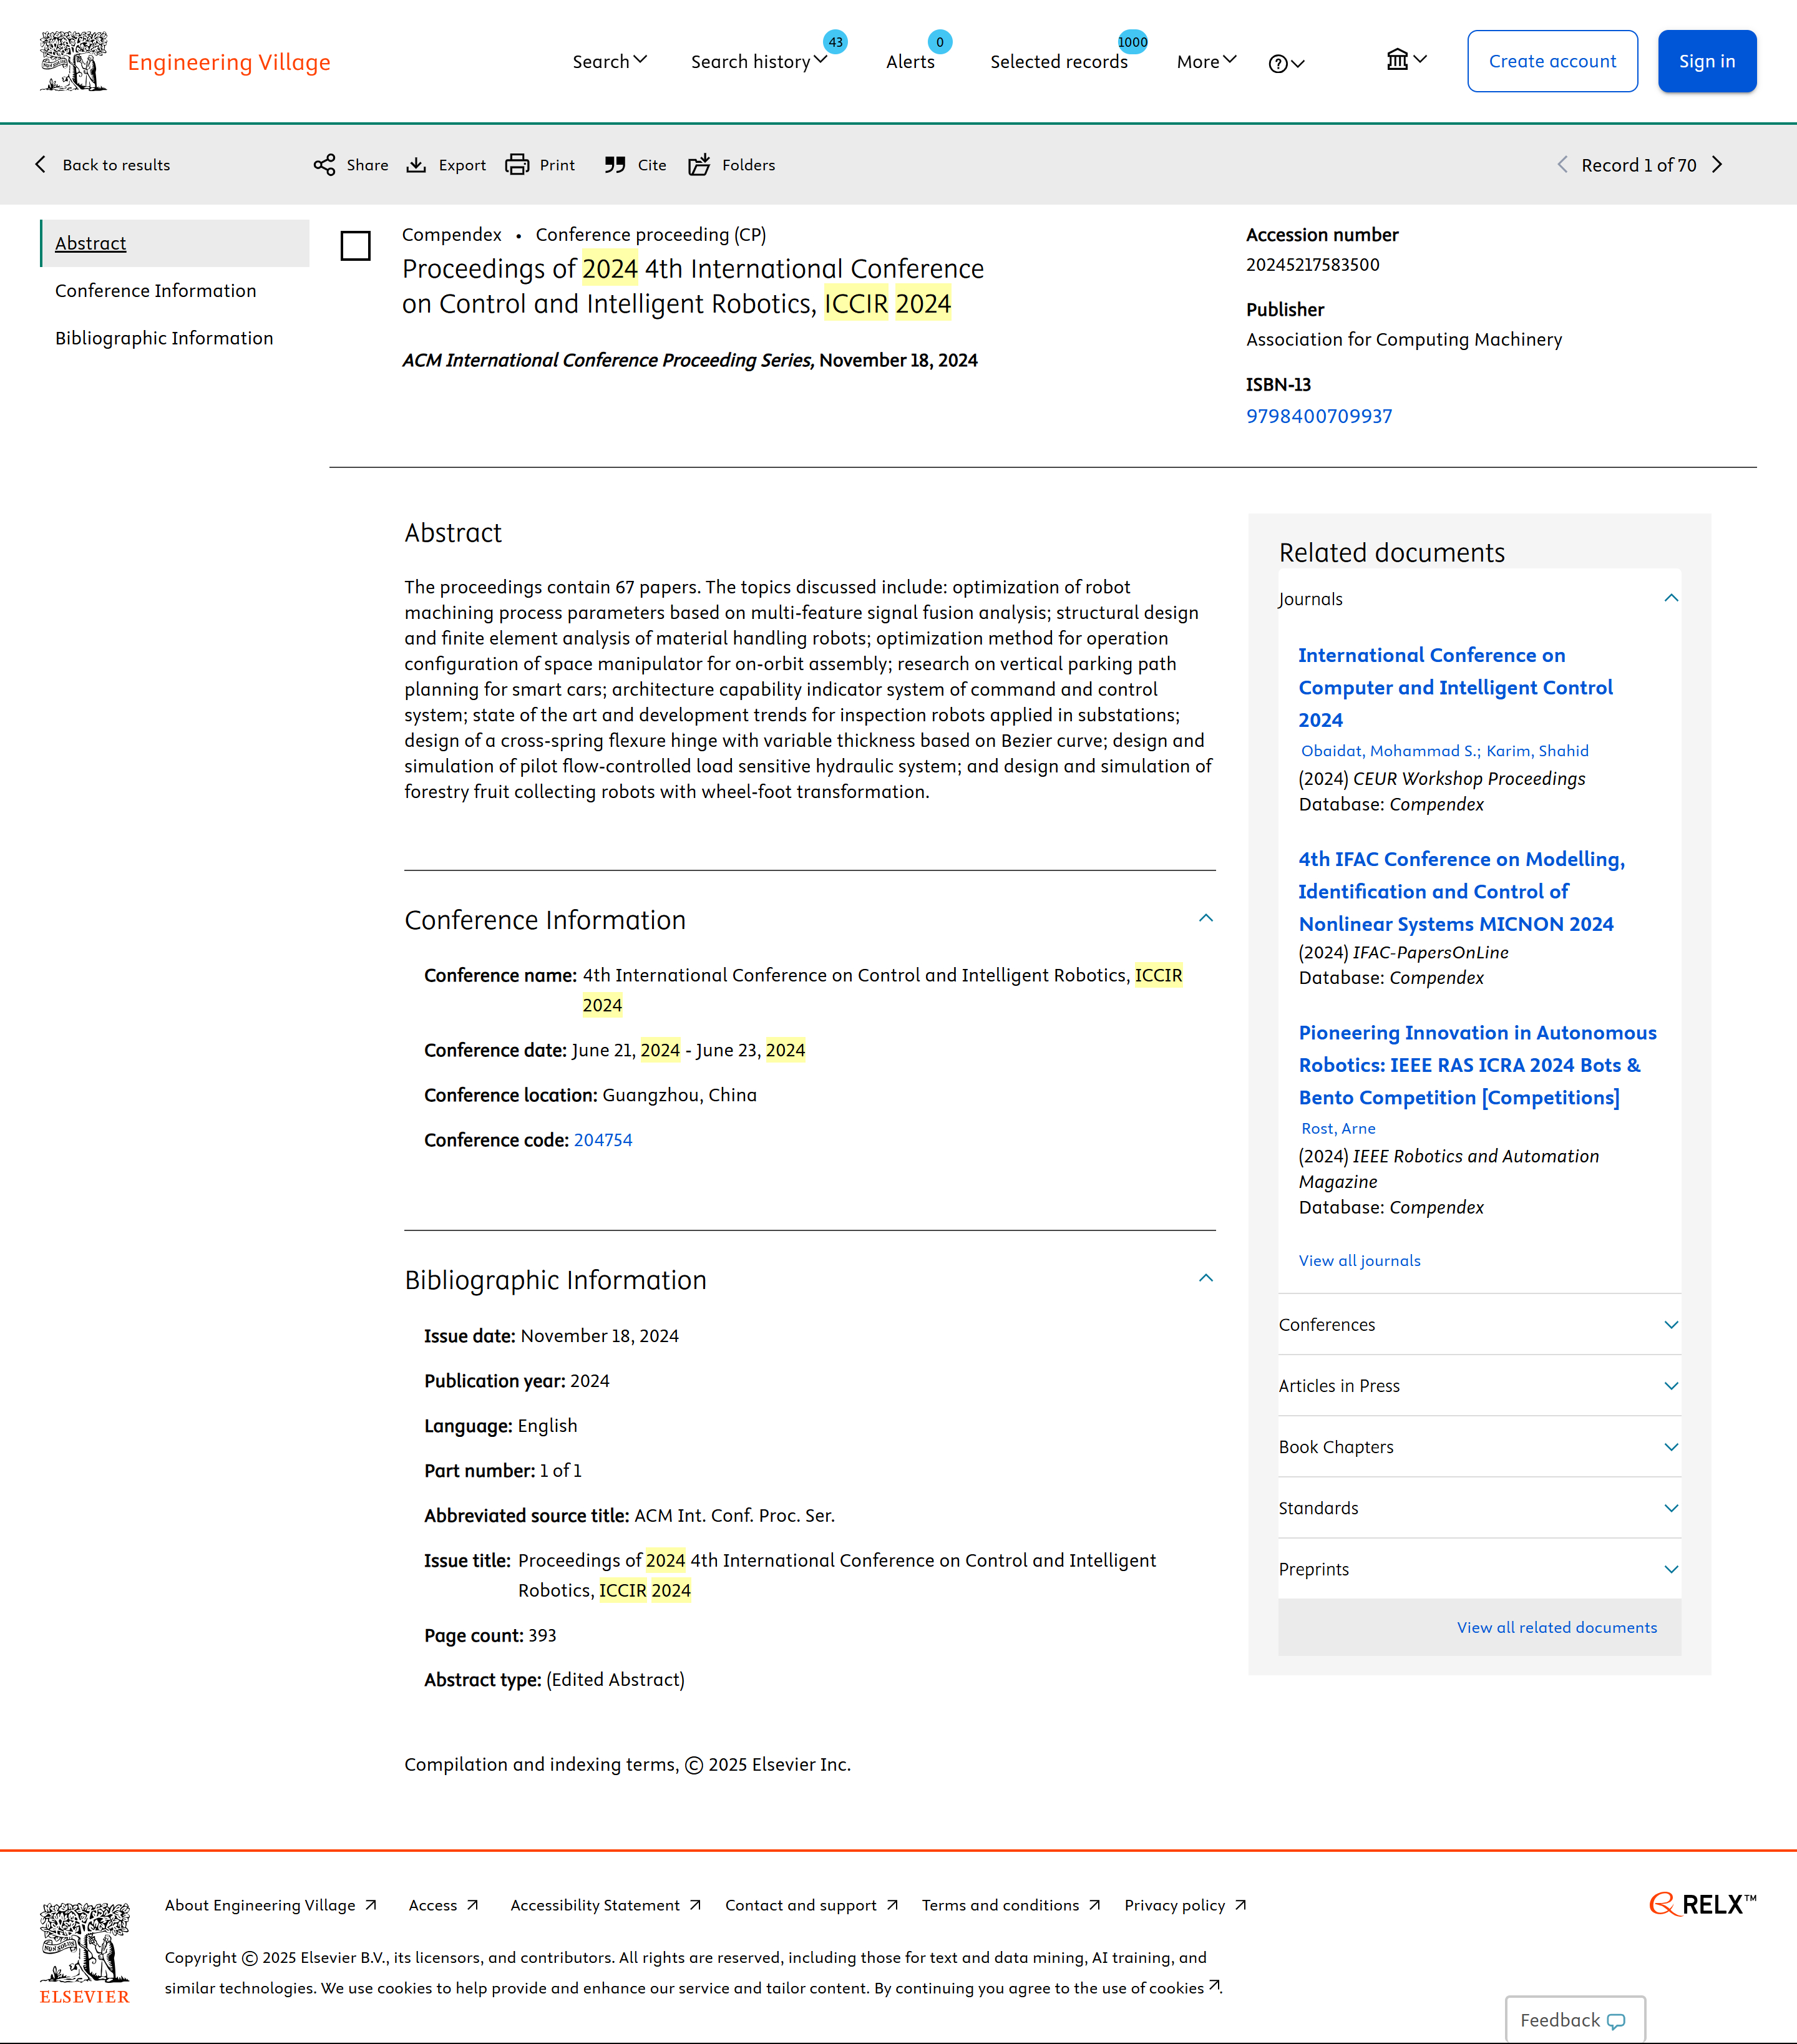Click View all journals link
1797x2044 pixels.
pos(1359,1260)
